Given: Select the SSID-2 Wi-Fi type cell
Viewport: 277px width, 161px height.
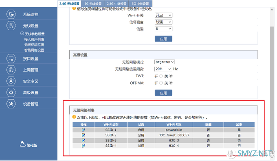Looking at the screenshot, I should (111, 135).
